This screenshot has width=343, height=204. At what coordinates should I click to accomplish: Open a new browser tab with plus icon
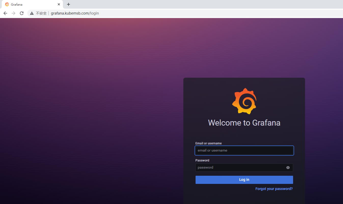[68, 4]
